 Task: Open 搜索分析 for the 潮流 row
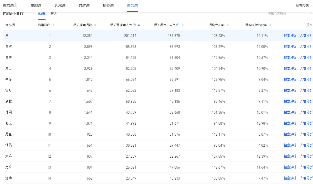pyautogui.click(x=290, y=123)
